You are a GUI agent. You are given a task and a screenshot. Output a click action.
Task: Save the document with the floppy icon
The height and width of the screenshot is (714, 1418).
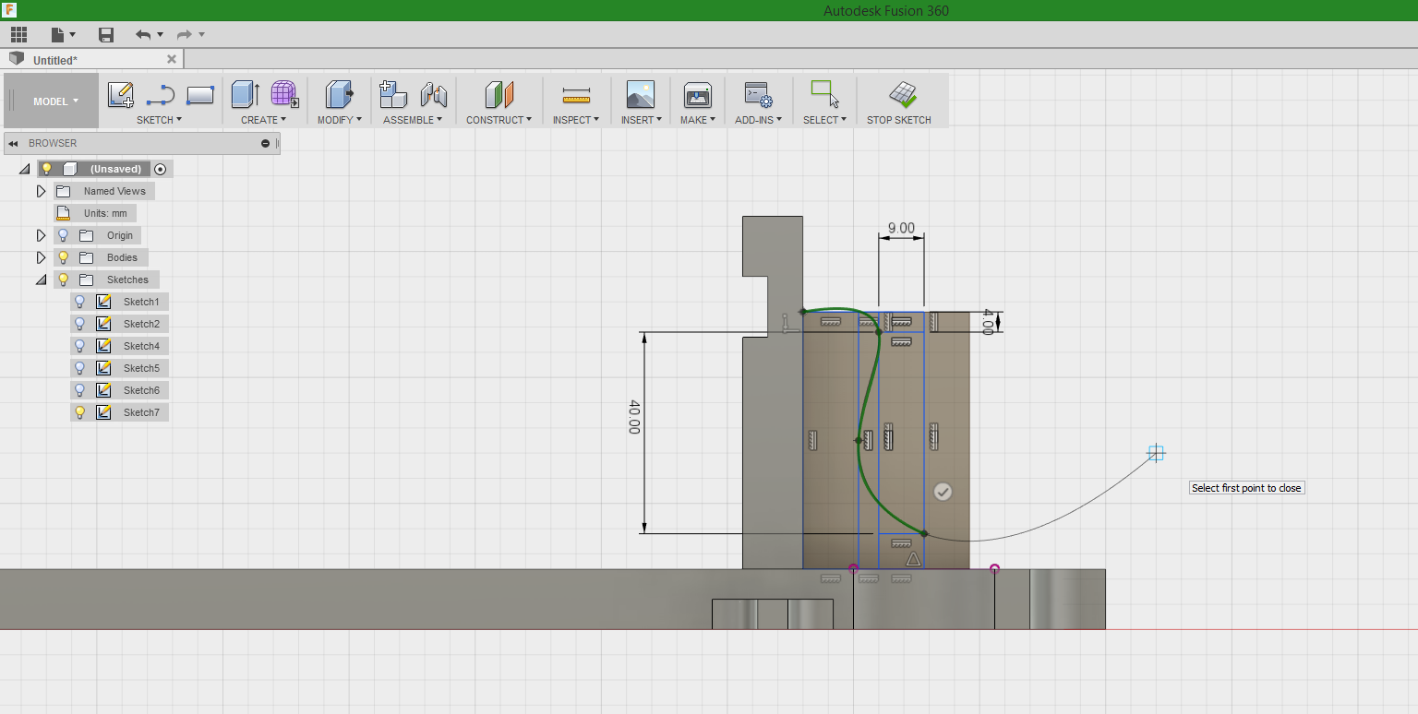106,35
